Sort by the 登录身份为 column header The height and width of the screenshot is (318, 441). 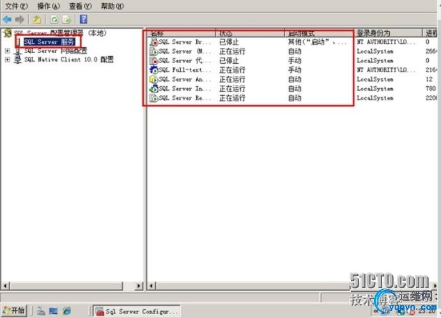[x=389, y=33]
